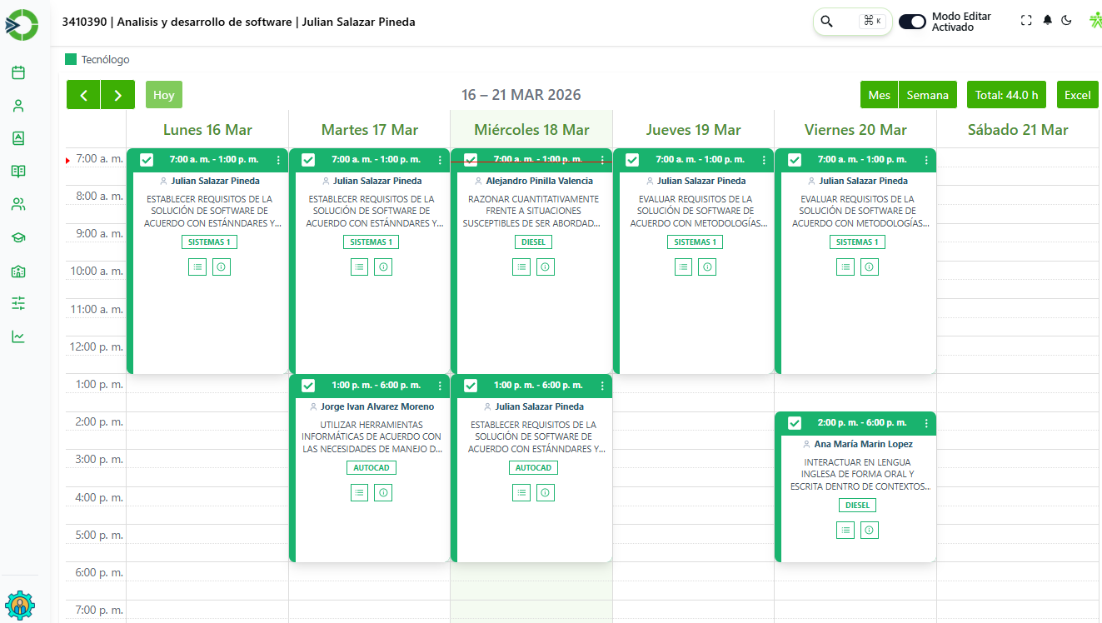Screen dimensions: 1102x623
Task: Click the building icon in sidebar
Action: point(18,271)
